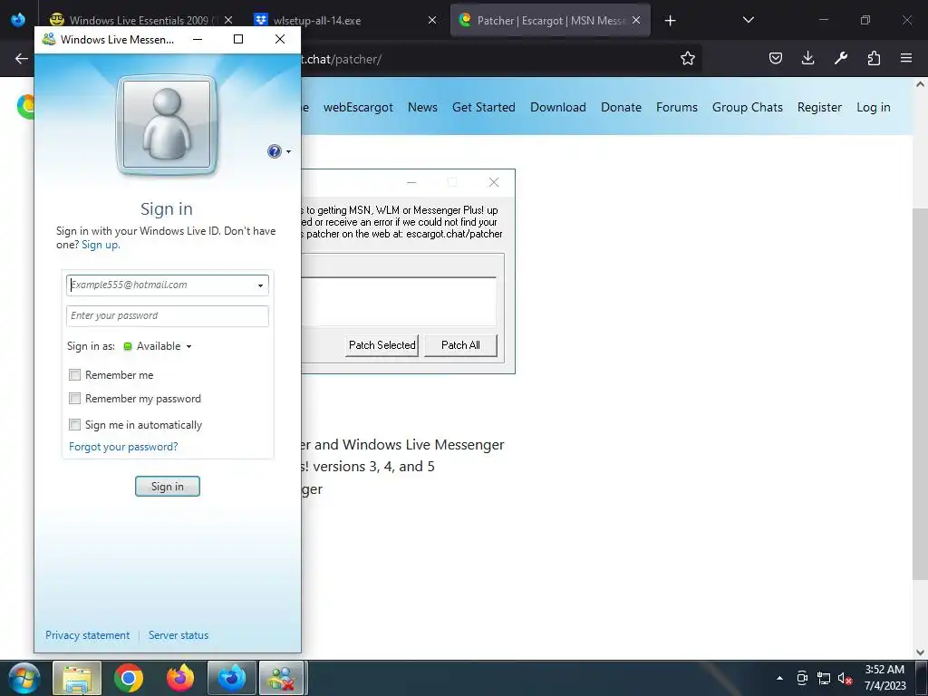The width and height of the screenshot is (928, 696).
Task: Open the browser extensions puzzle icon
Action: pos(874,58)
